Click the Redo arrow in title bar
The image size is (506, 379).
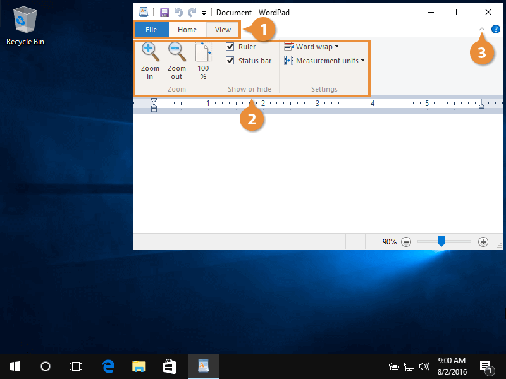coord(192,12)
